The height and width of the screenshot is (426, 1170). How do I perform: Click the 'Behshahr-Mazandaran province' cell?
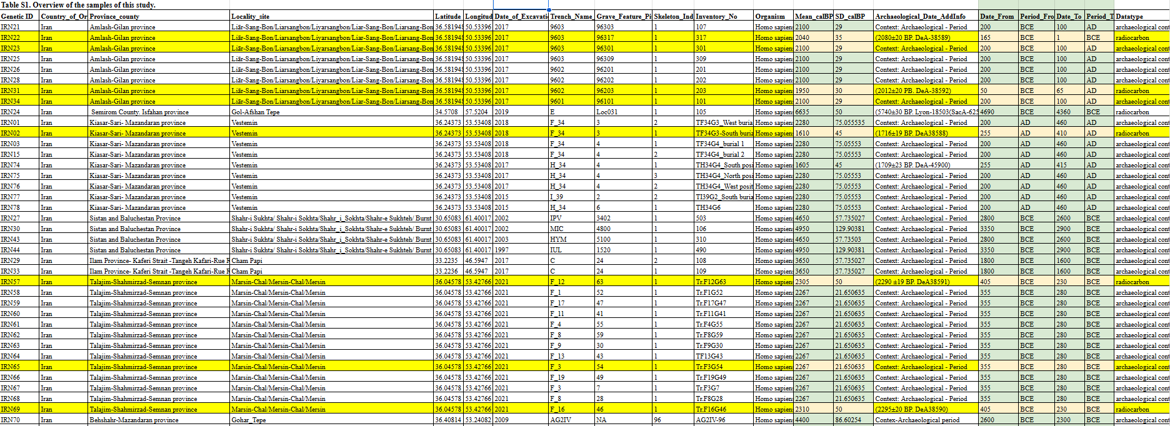[159, 420]
